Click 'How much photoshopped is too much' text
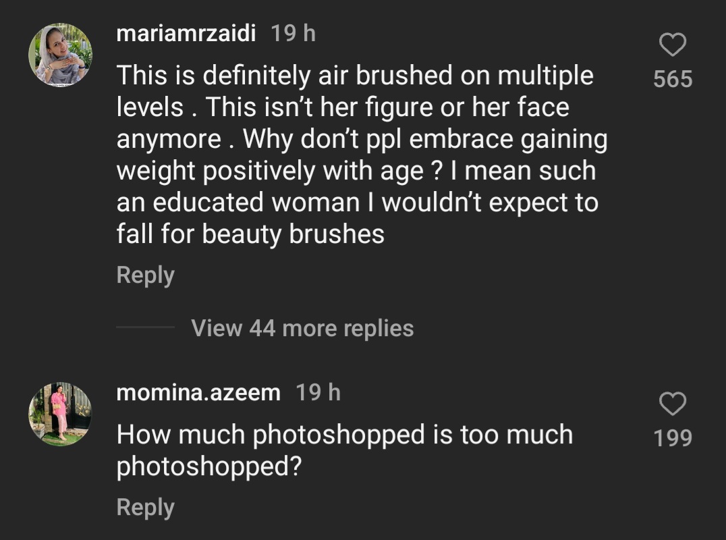This screenshot has height=540, width=726. coord(344,435)
